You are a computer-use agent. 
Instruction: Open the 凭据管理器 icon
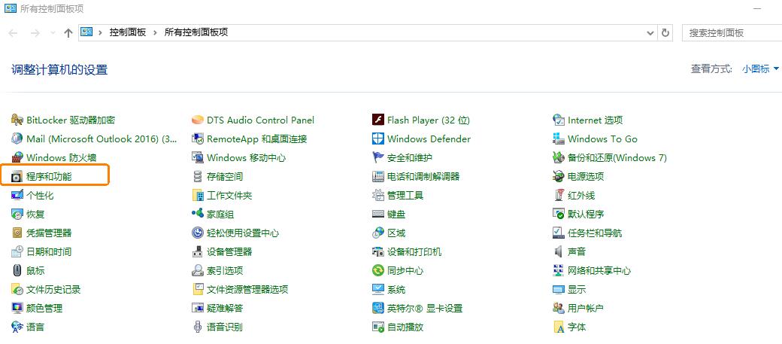17,233
